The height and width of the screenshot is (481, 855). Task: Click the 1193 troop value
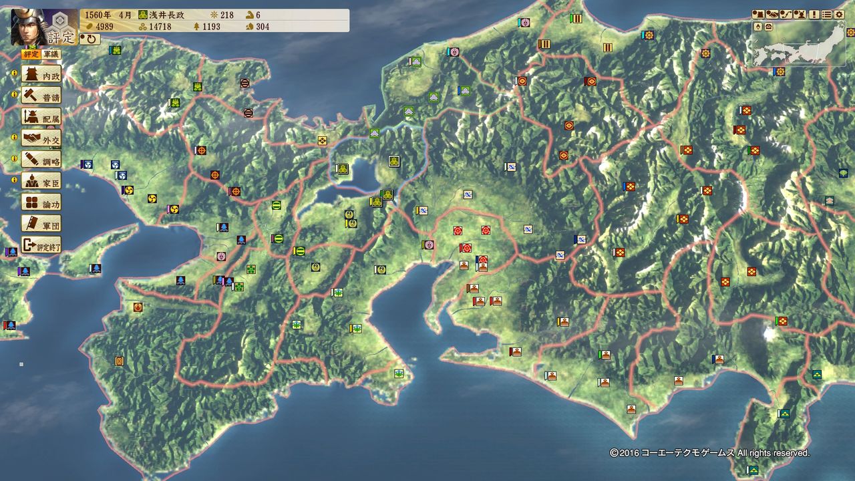click(212, 27)
